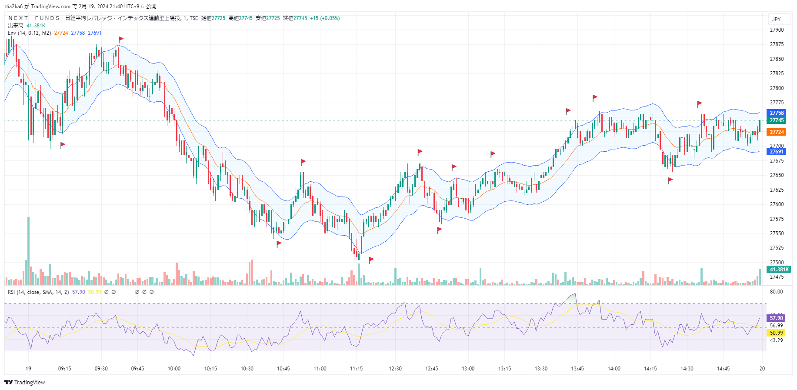Click the 11:15 time axis label

(356, 369)
